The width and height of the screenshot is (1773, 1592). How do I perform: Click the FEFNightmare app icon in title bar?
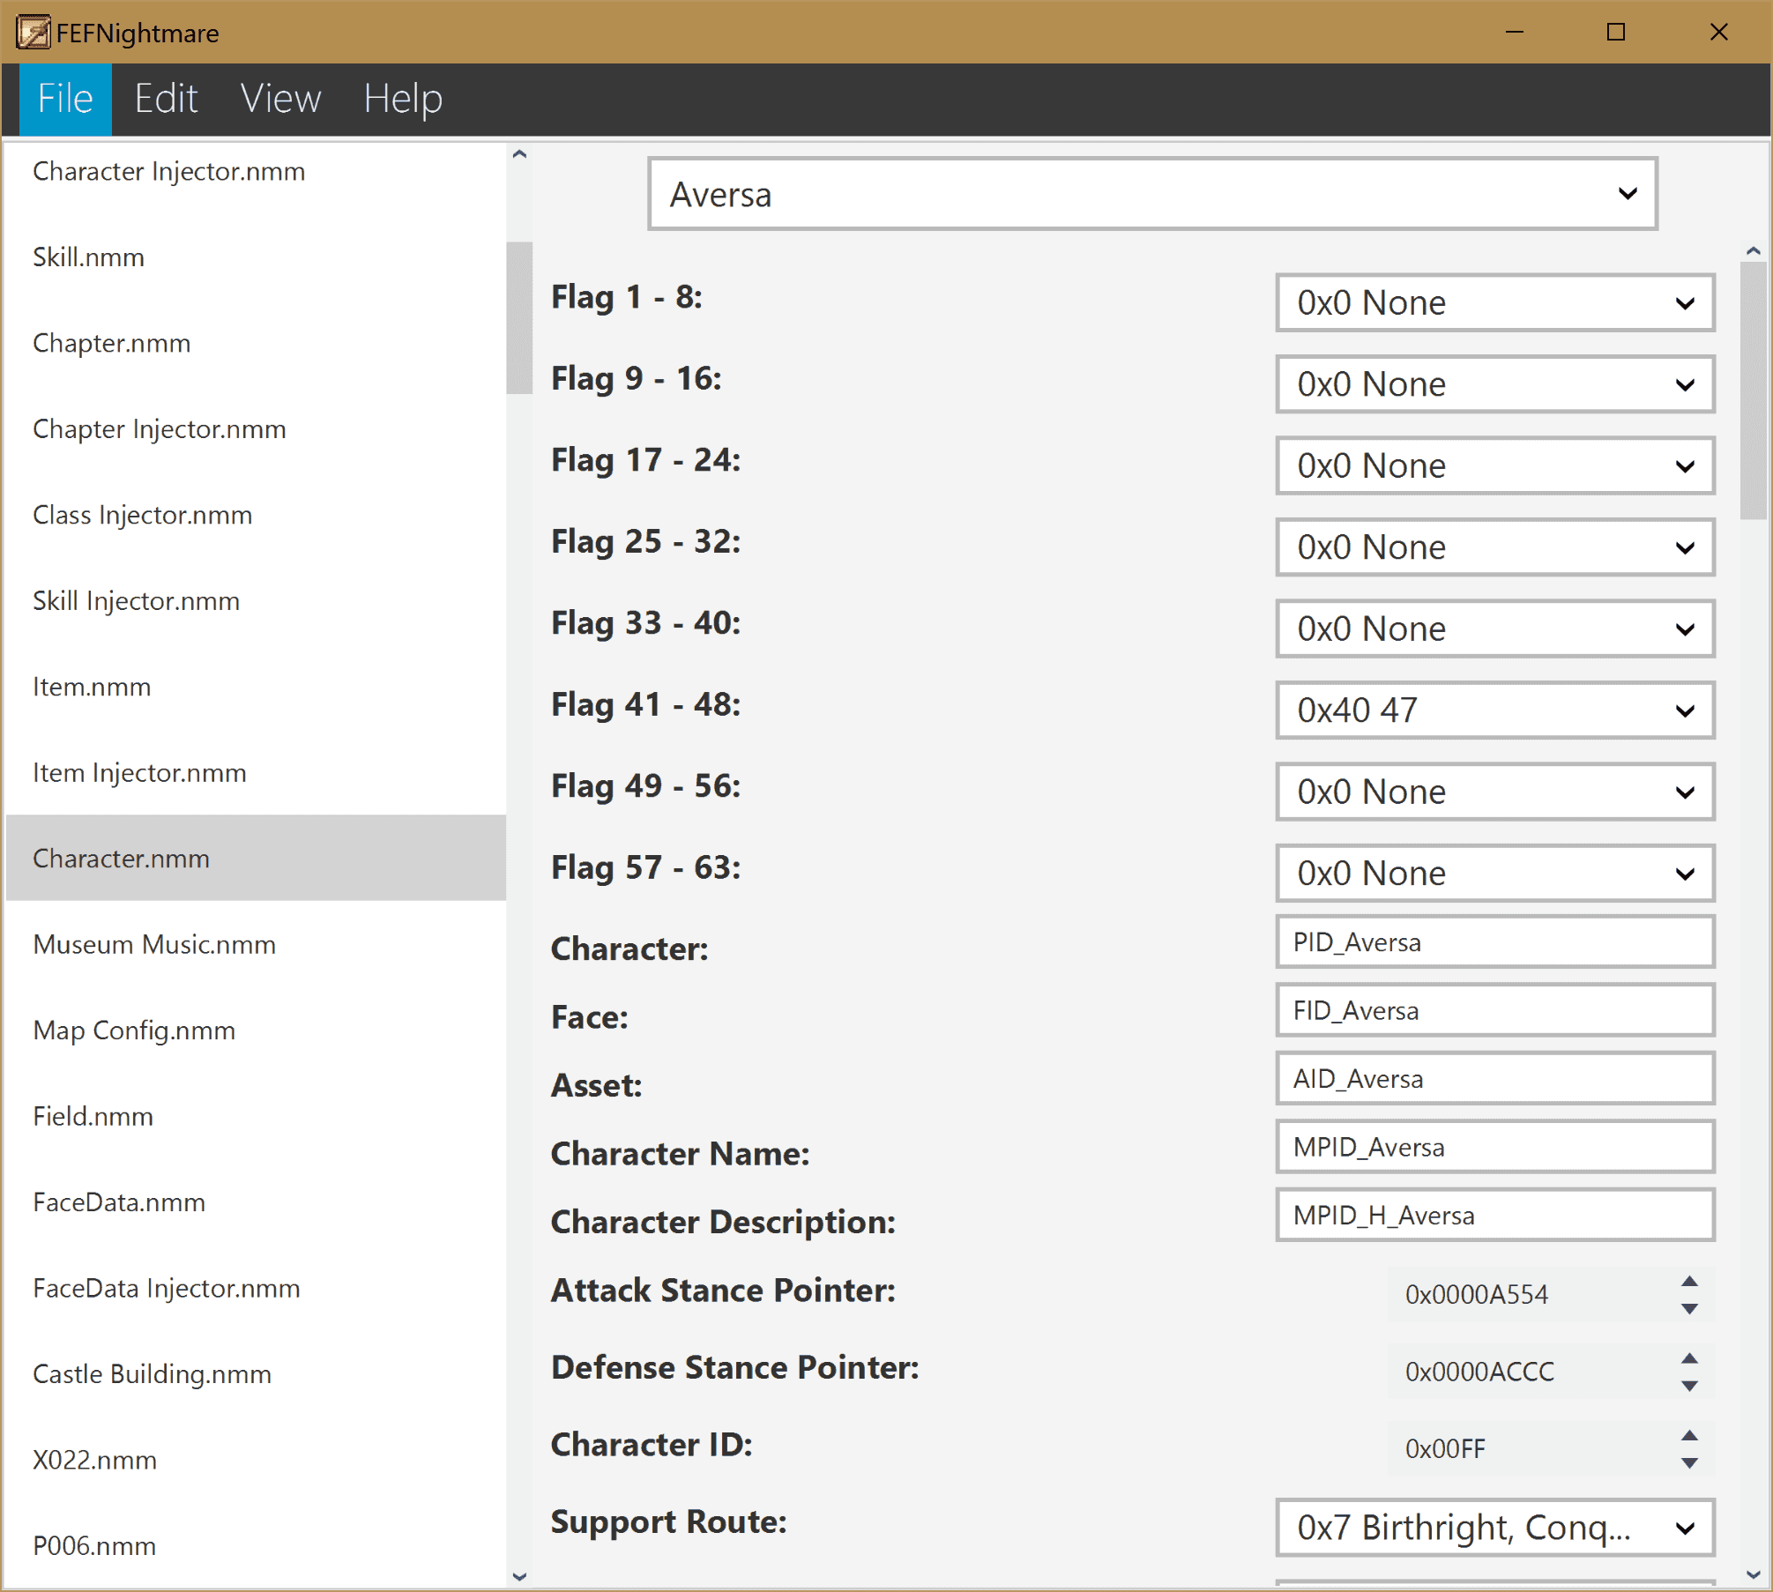[33, 33]
